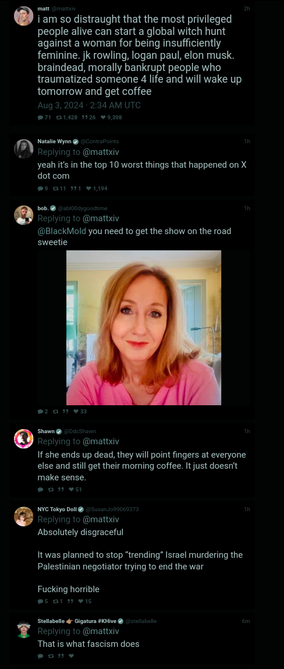Retweet Natalie Wynn's reply showing 11

pos(55,188)
